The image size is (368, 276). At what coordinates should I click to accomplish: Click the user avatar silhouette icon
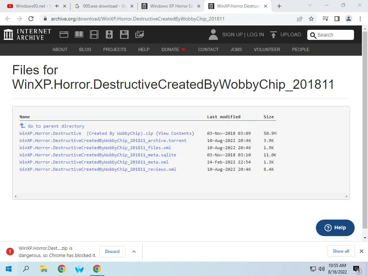pos(213,34)
